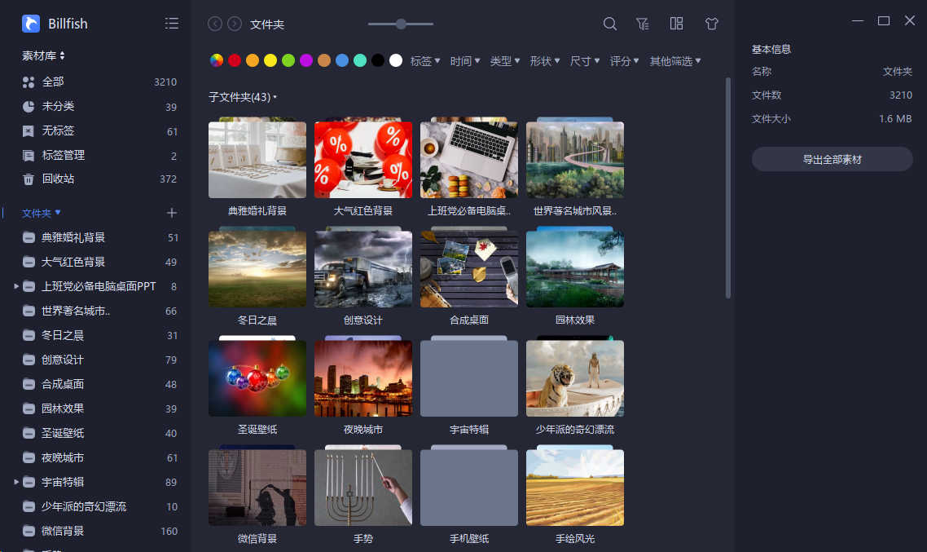927x552 pixels.
Task: Click the Billfish logo icon
Action: (31, 24)
